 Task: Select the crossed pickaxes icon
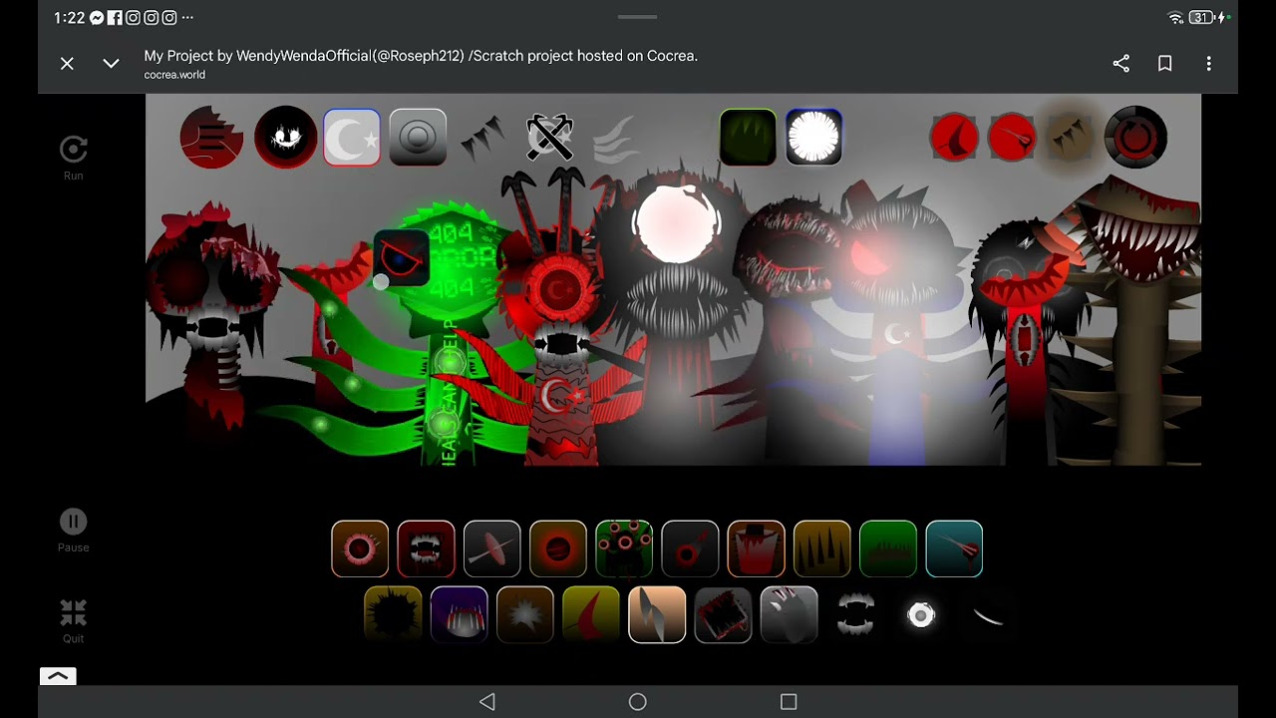(x=549, y=137)
